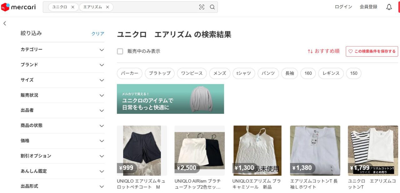
Task: Open the notifications bell
Action: (389, 7)
